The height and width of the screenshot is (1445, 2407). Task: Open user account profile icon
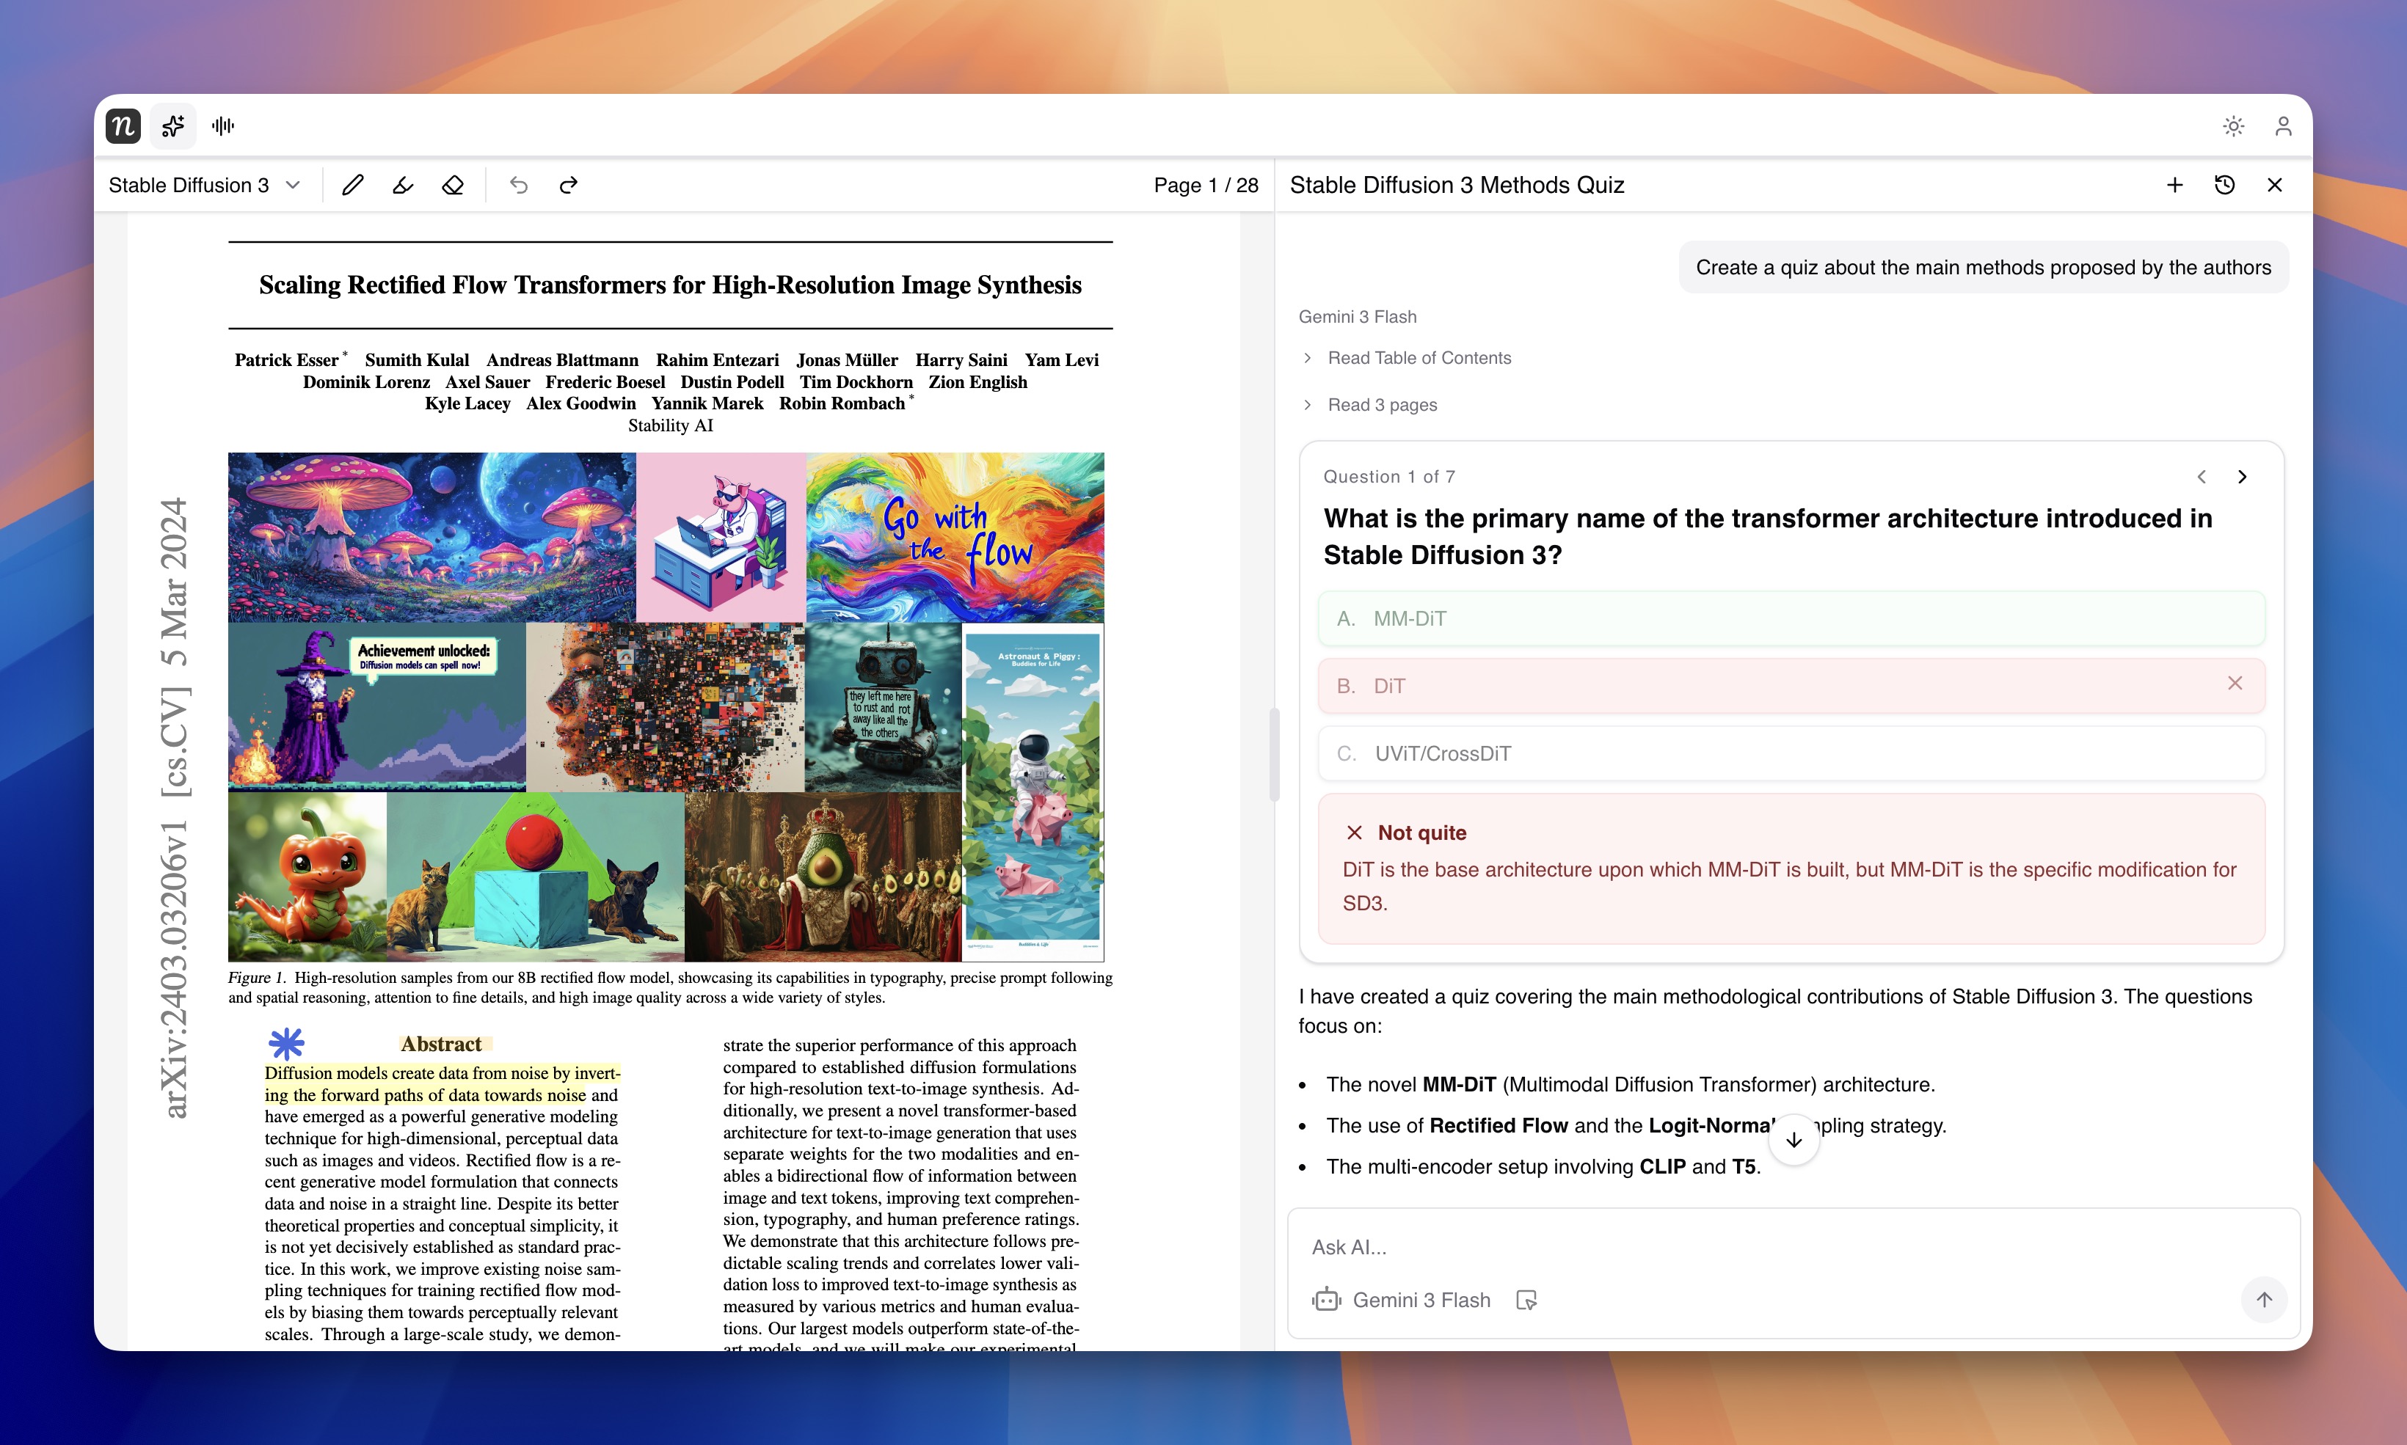click(x=2282, y=125)
